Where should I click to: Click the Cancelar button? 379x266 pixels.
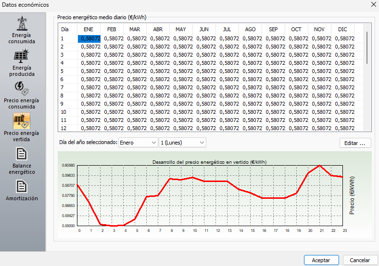[x=360, y=260]
